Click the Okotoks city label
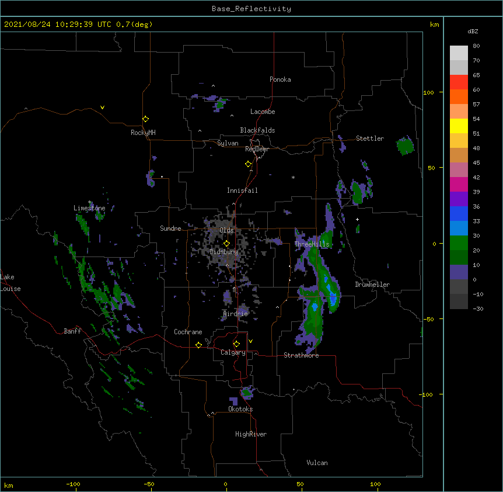 point(240,409)
